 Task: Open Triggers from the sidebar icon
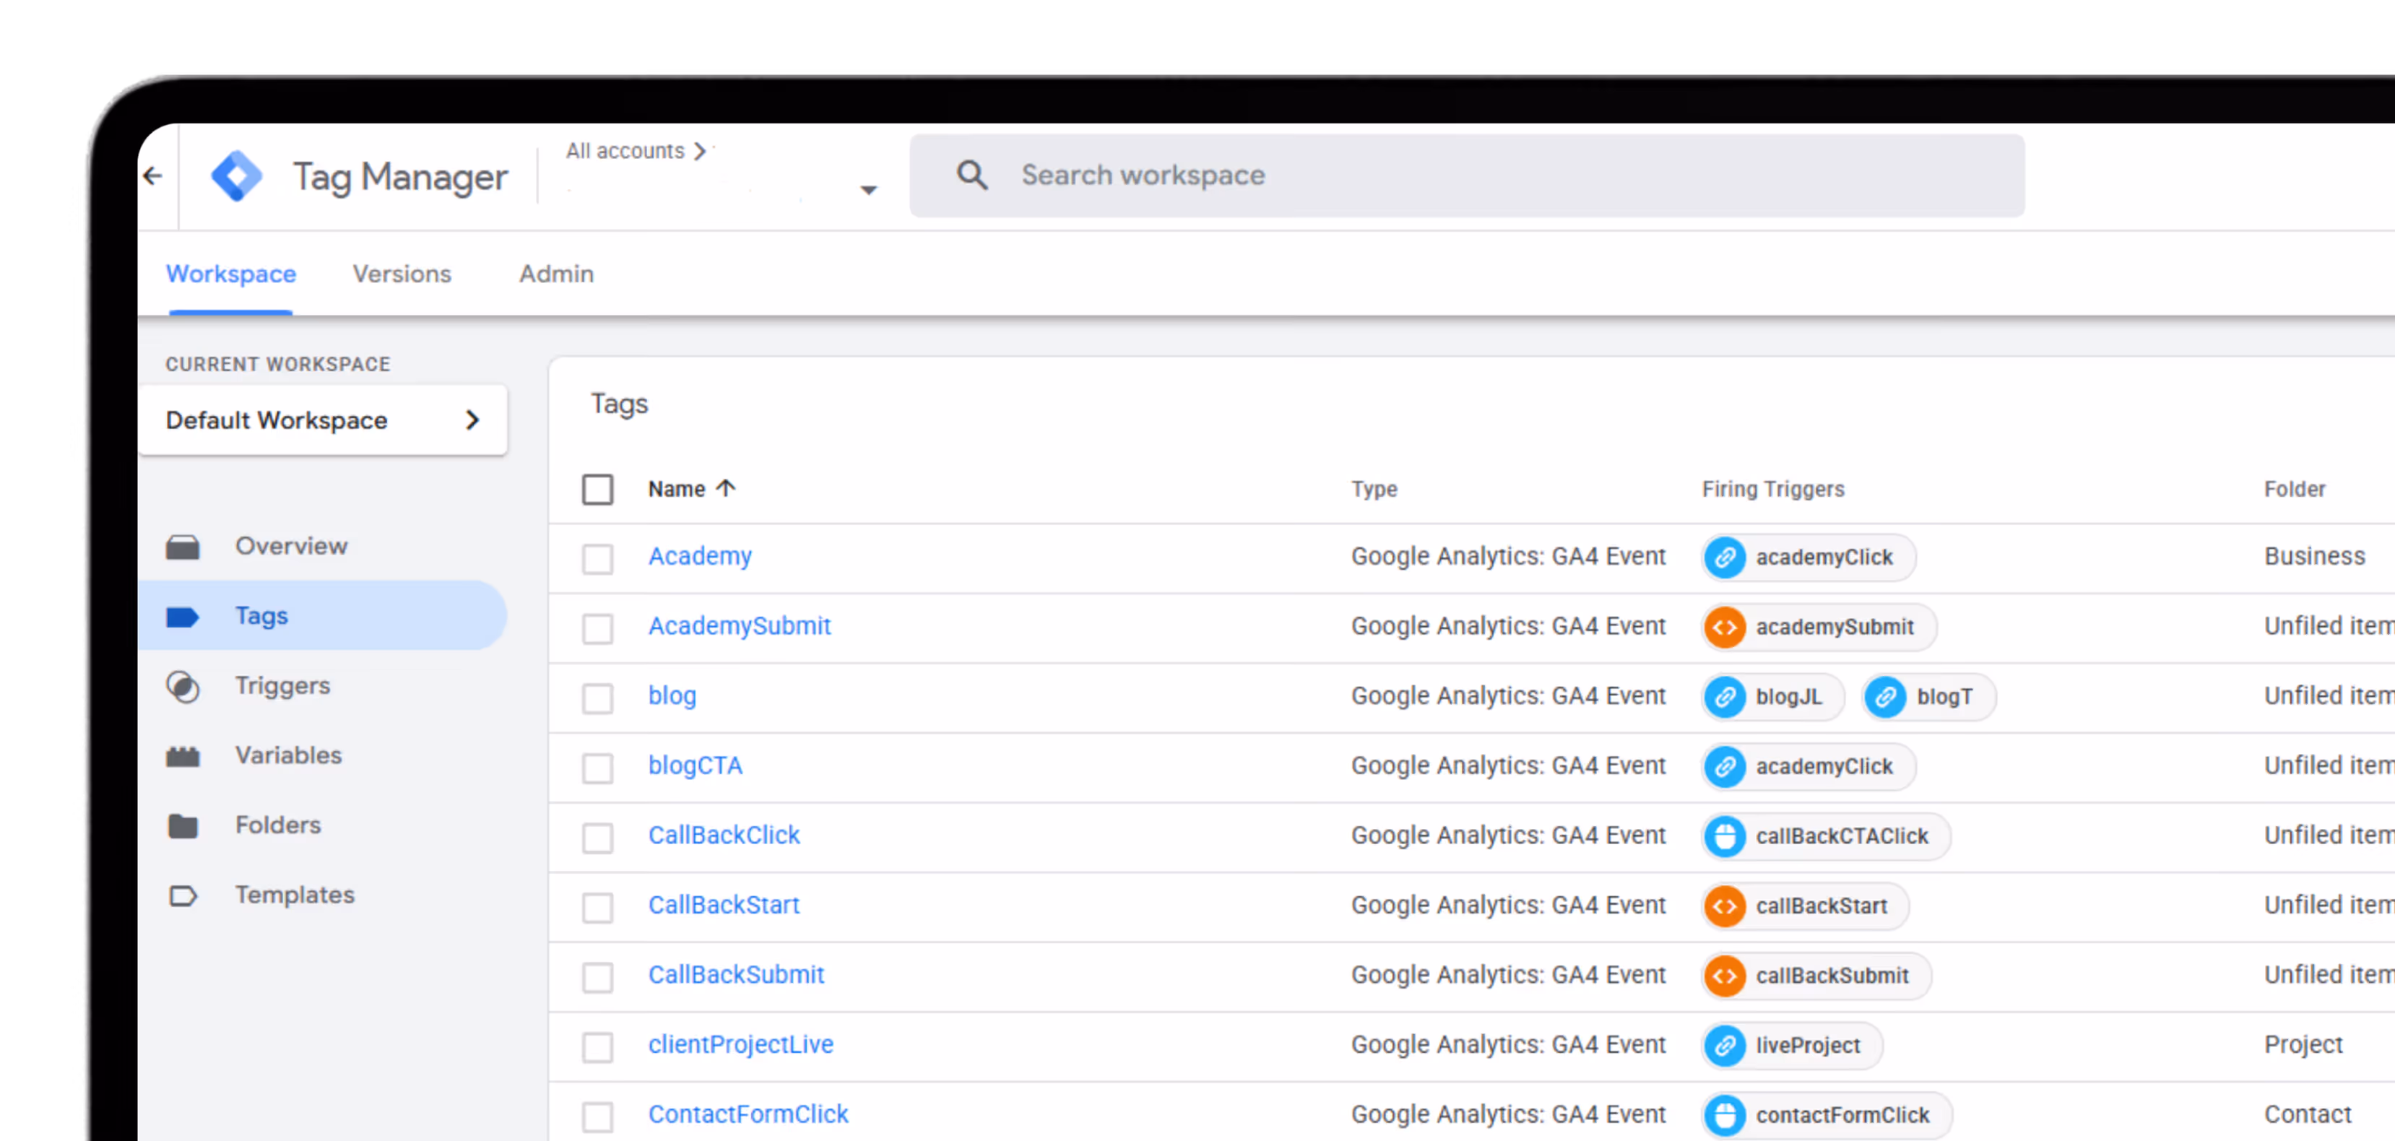[182, 686]
